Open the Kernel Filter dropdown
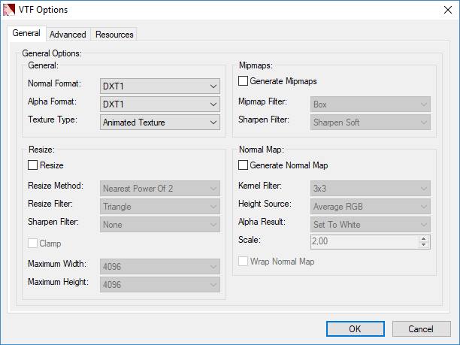This screenshot has width=460, height=345. 370,188
